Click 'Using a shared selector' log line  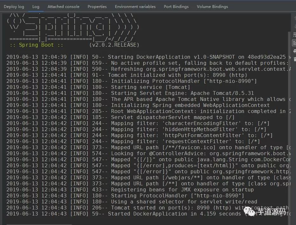pyautogui.click(x=132, y=202)
